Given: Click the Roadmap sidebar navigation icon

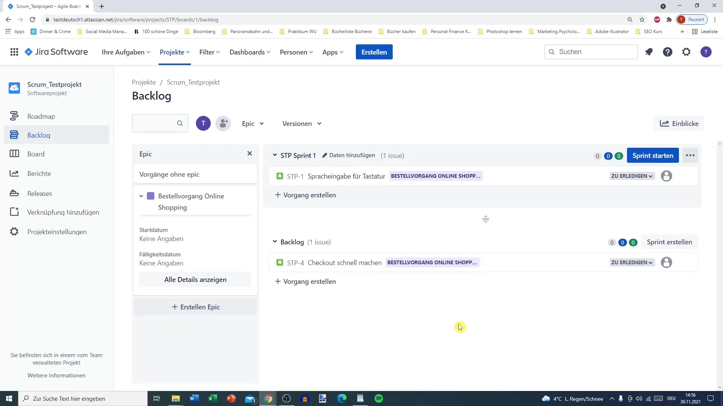Looking at the screenshot, I should tap(14, 116).
